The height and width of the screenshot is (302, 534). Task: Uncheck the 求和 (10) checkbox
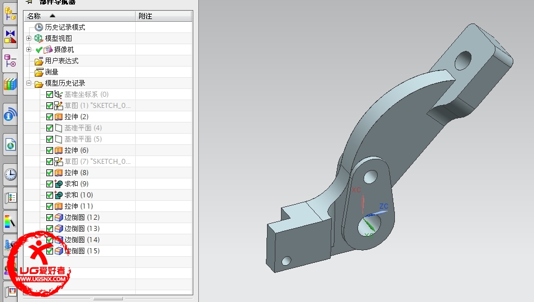[x=50, y=195]
